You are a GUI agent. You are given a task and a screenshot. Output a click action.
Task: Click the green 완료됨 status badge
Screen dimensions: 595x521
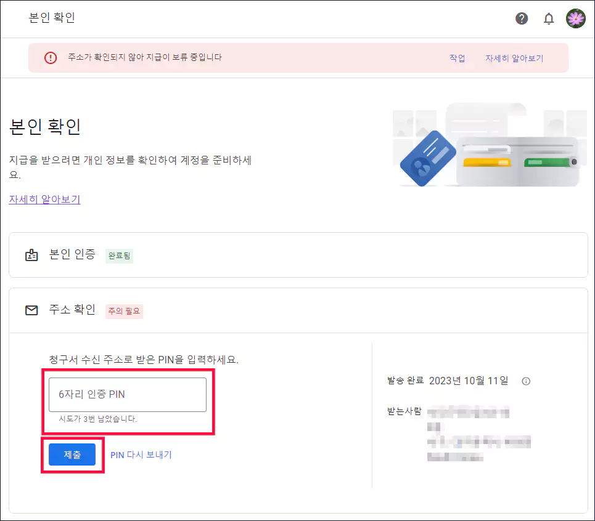coord(118,256)
